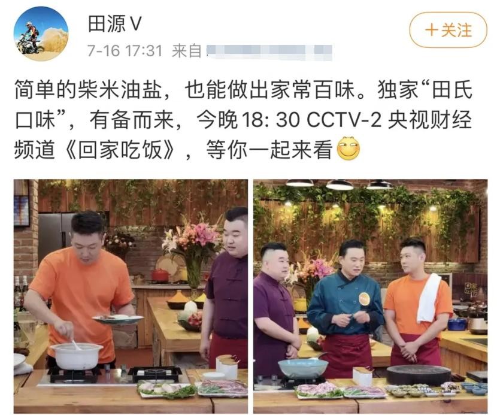Screen dimensions: 497x415
Task: Click the V verification mark beside 田源
Action: [x=135, y=24]
